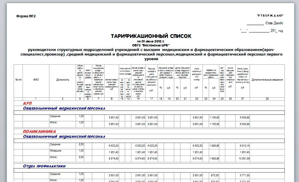
Task: Click 'Общебольничный медицинский персонал' under ПОЛИКЛИНИКА
Action: [64, 136]
